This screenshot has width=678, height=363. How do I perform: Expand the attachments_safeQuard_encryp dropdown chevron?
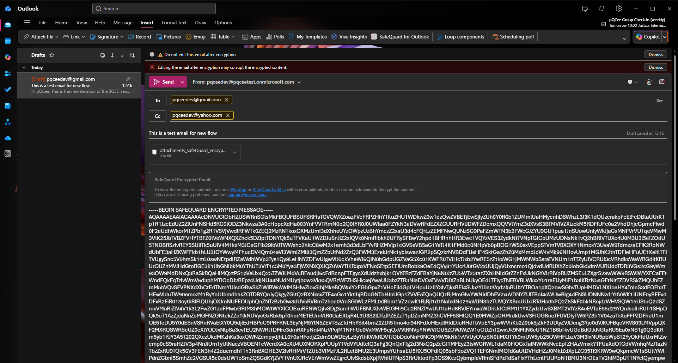[x=234, y=152]
